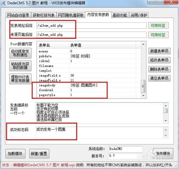Click the form list scrollbar thumb
Screen dimensions: 179x169
[x=143, y=86]
